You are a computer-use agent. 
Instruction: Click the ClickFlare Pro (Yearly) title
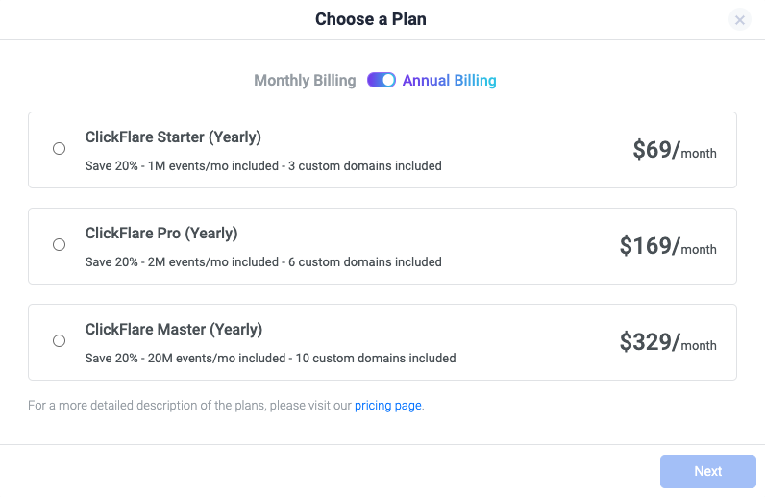161,233
